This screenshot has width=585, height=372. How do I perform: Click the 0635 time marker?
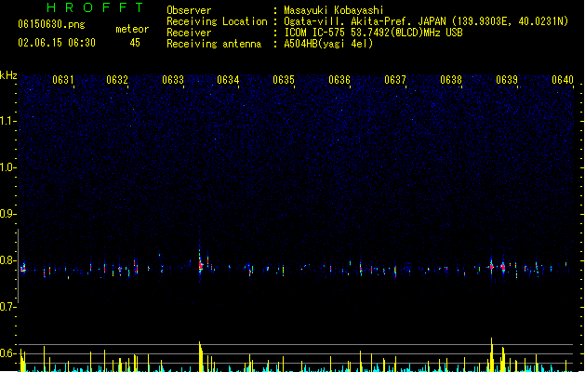pyautogui.click(x=284, y=80)
